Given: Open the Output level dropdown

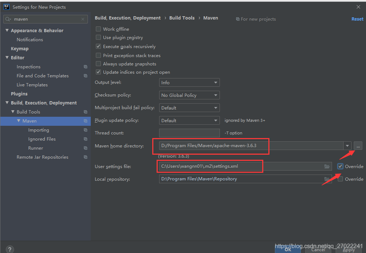Looking at the screenshot, I should (x=189, y=82).
